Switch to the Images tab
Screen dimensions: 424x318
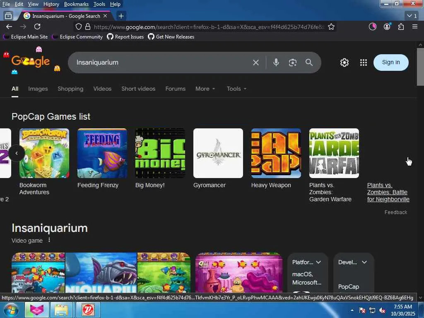38,89
